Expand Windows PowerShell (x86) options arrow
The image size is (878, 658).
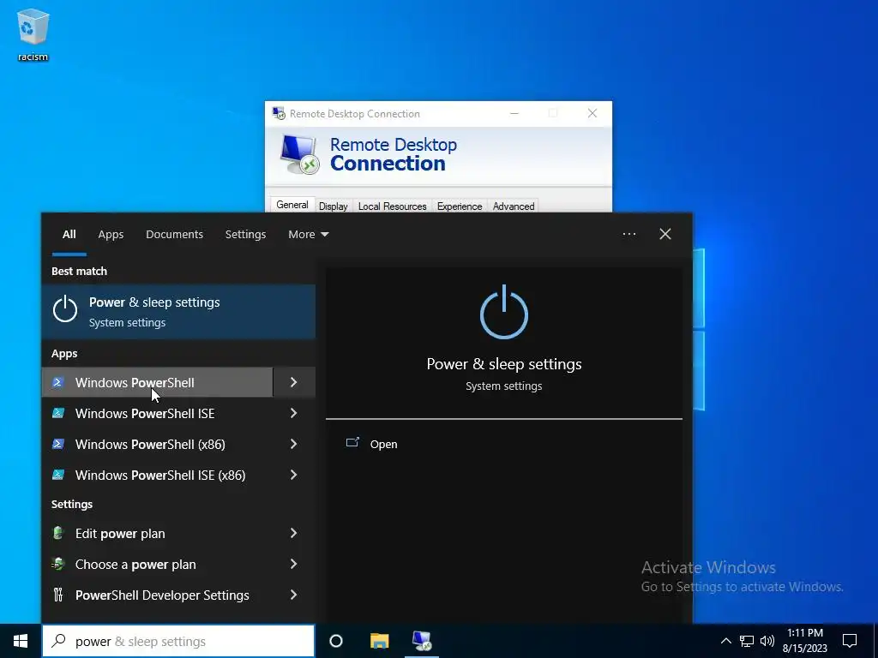tap(294, 445)
